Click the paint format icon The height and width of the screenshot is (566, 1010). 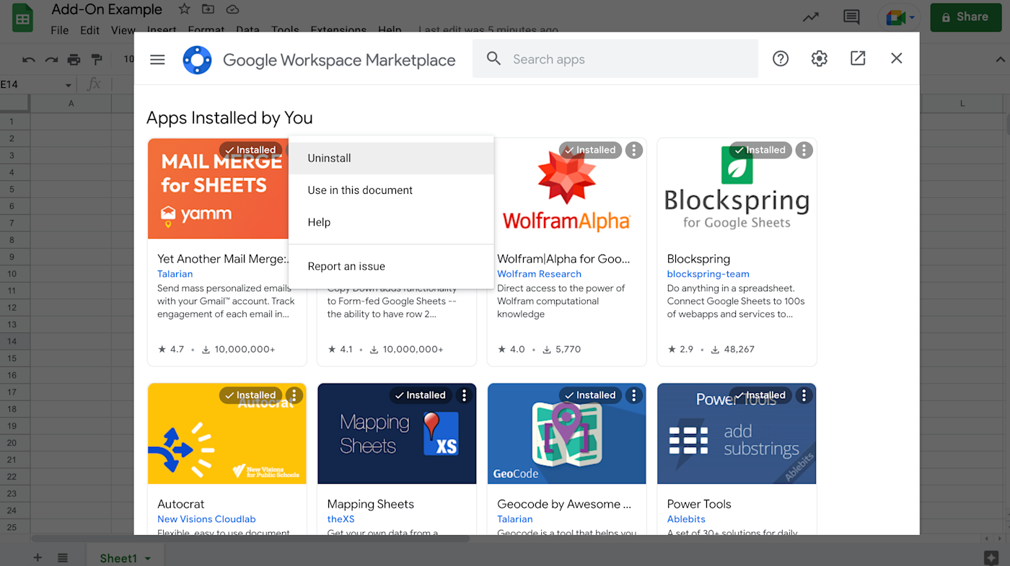97,59
